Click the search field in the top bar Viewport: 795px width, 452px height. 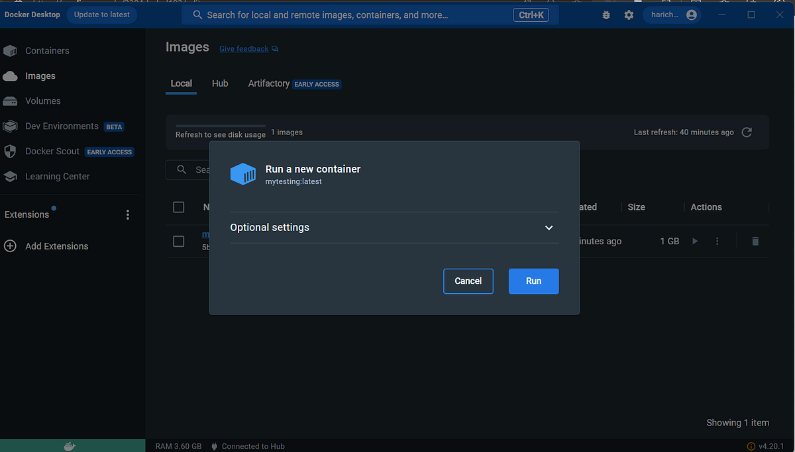pyautogui.click(x=370, y=14)
